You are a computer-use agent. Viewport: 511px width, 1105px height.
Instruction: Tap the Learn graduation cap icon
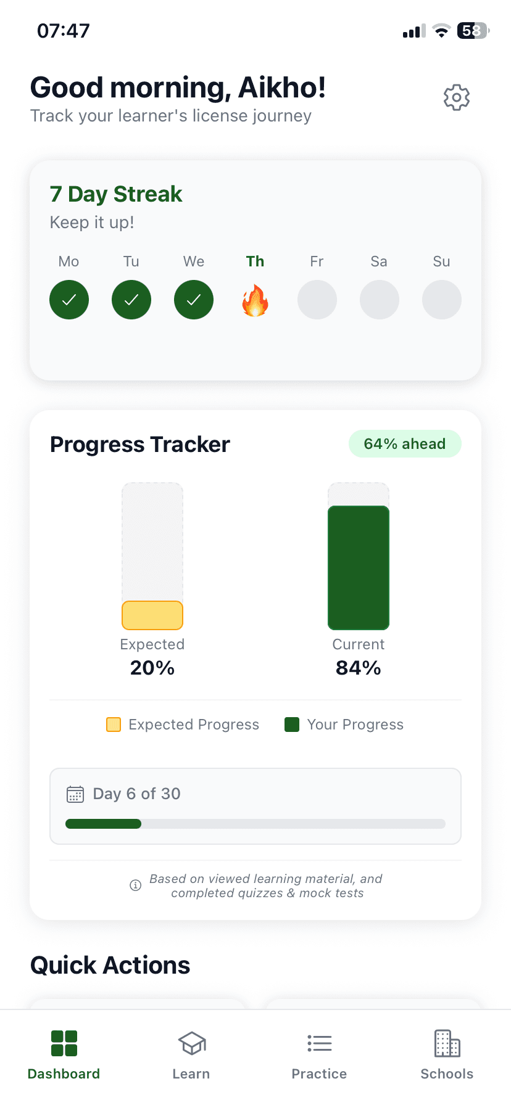pos(191,1043)
